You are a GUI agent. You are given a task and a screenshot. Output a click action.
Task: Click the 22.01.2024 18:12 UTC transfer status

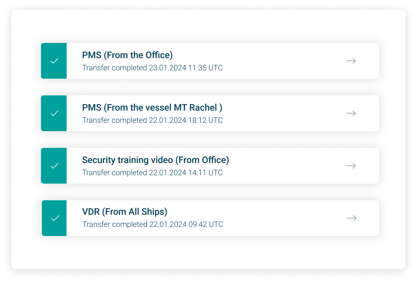[152, 120]
